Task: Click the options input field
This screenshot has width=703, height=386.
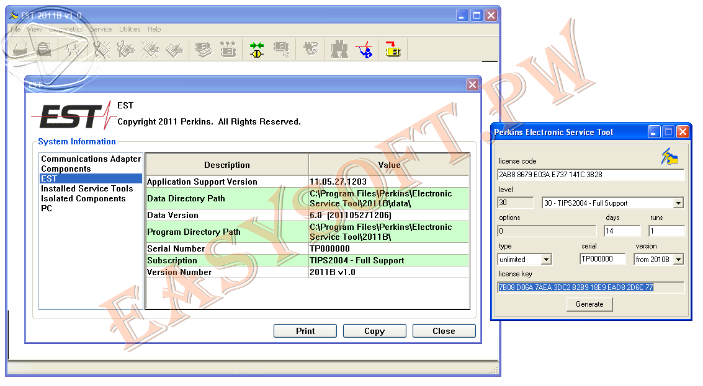Action: (x=547, y=231)
